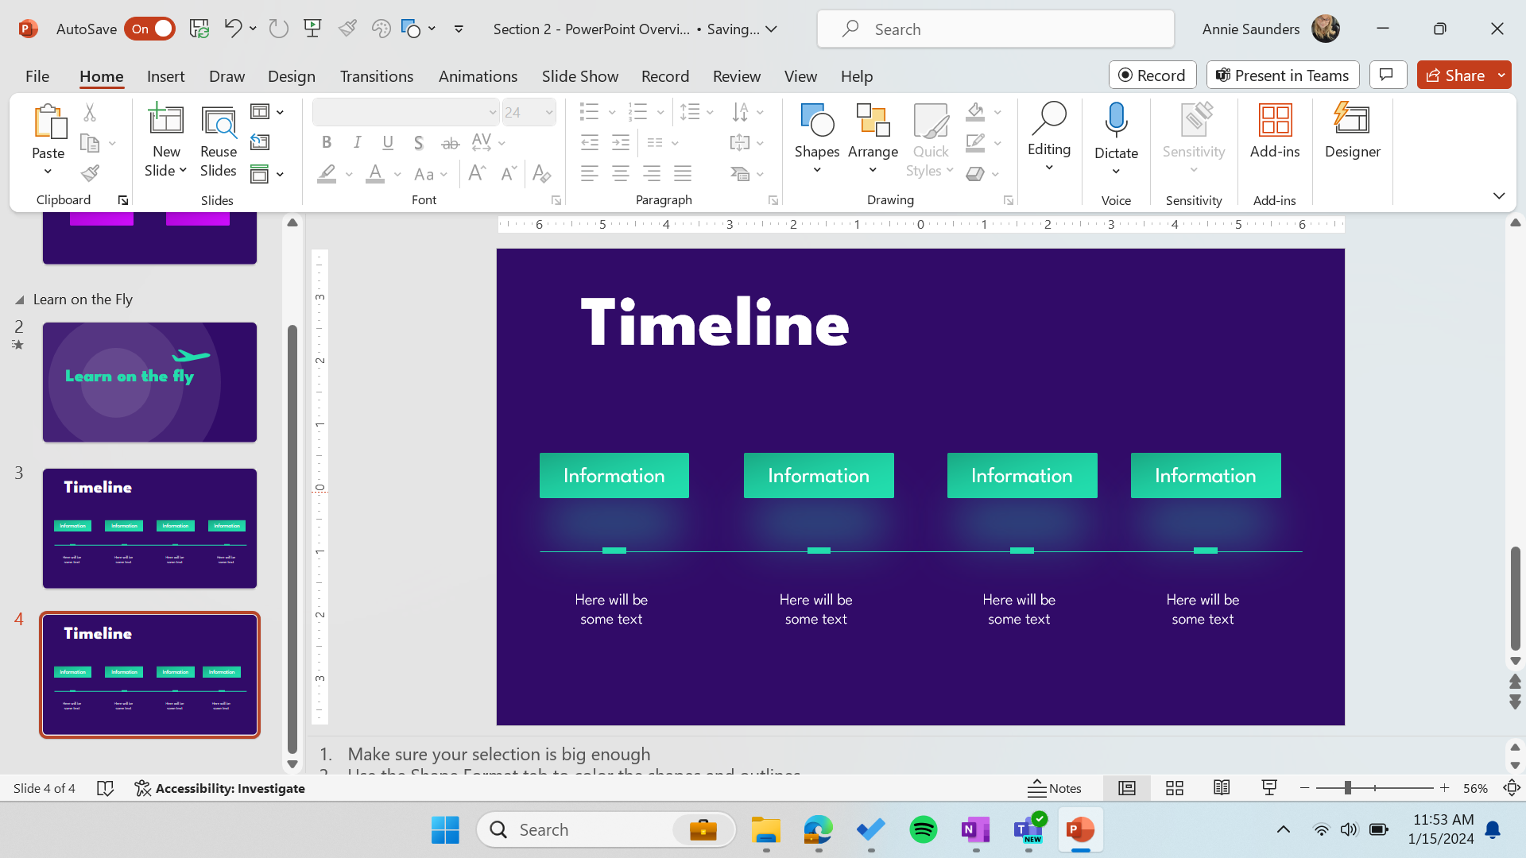Screen dimensions: 1526x858
Task: Click Accessibility: Investigate in status bar
Action: pyautogui.click(x=220, y=788)
